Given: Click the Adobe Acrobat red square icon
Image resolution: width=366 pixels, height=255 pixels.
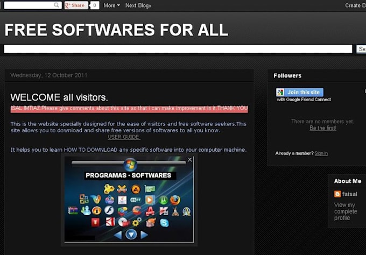Looking at the screenshot, I should [110, 222].
